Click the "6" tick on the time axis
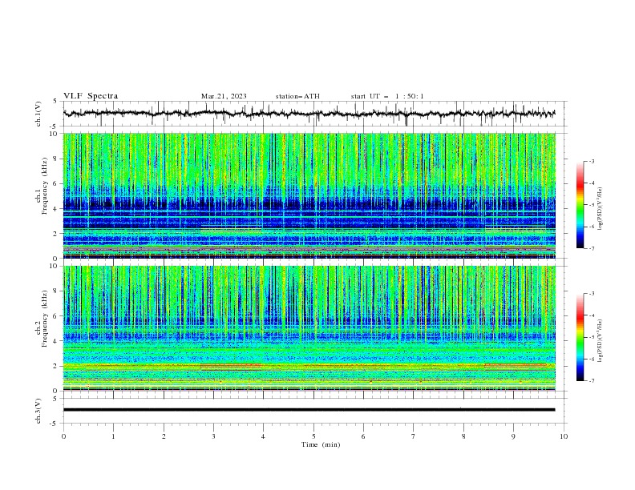 (363, 436)
